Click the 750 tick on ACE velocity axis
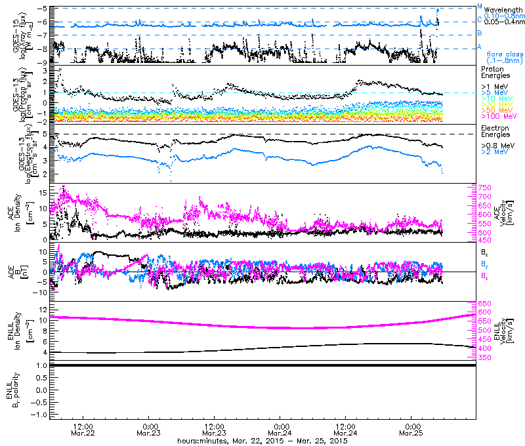The width and height of the screenshot is (525, 446). pos(485,188)
